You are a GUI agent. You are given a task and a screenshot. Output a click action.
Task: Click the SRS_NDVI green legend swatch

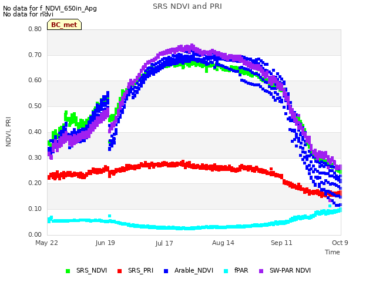[x=68, y=271]
